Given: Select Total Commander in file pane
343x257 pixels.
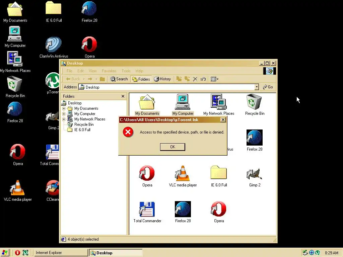Looking at the screenshot, I should [x=147, y=212].
